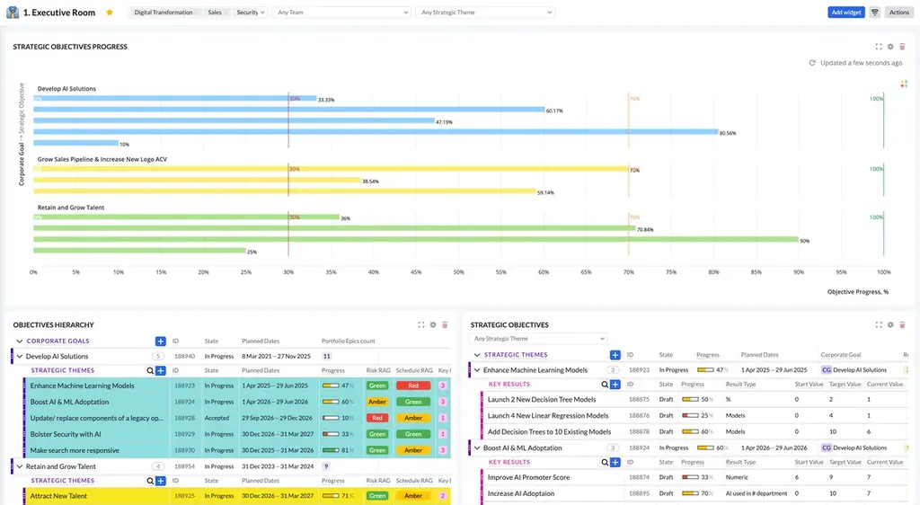Open settings gear of Objectives Hierarchy widget
Image resolution: width=920 pixels, height=505 pixels.
point(432,325)
